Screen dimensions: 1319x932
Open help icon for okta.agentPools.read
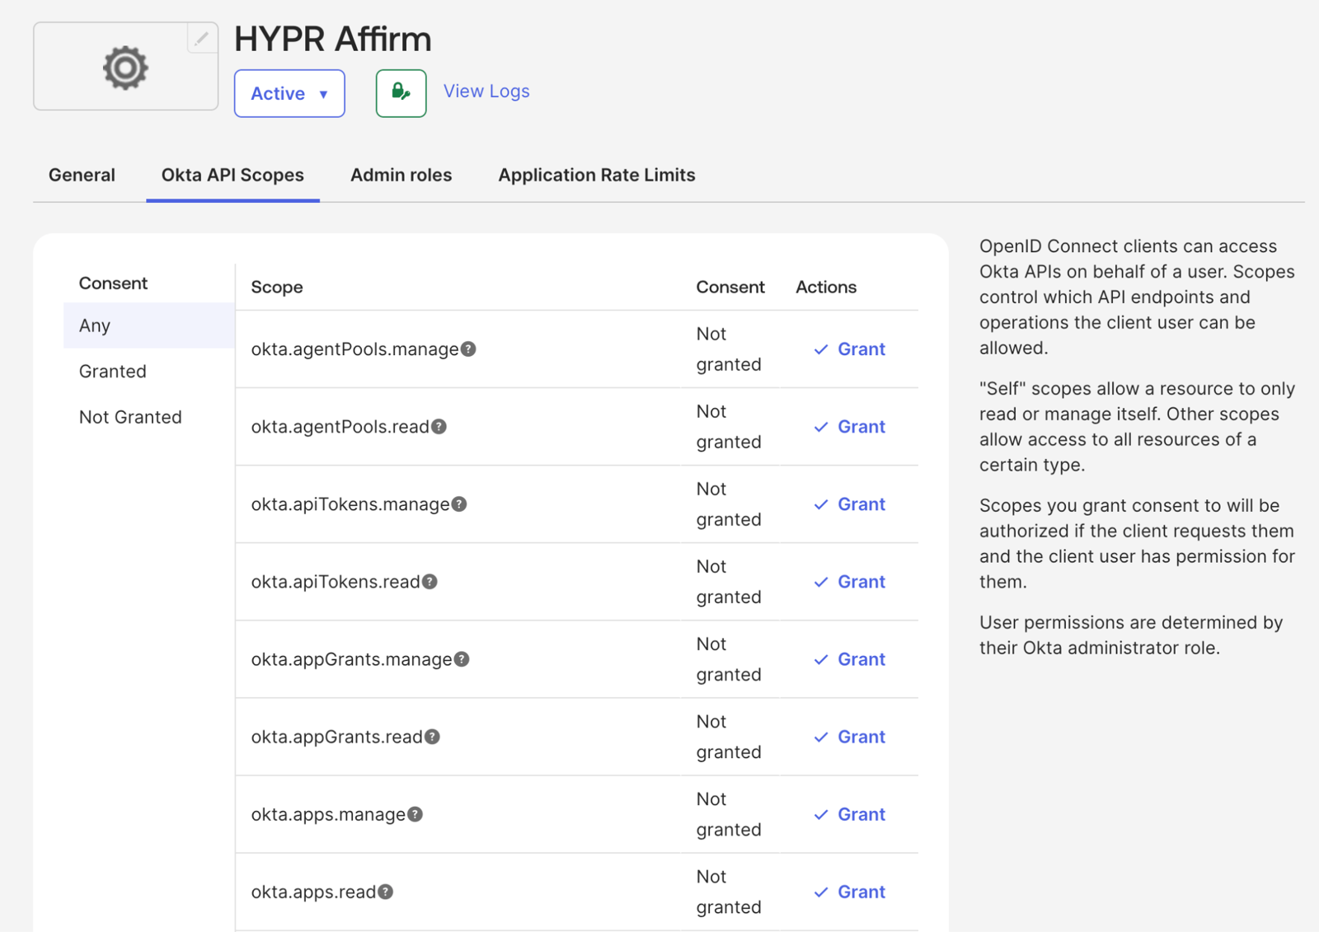point(439,427)
